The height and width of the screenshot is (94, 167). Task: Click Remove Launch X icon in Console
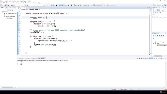[x=139, y=58]
